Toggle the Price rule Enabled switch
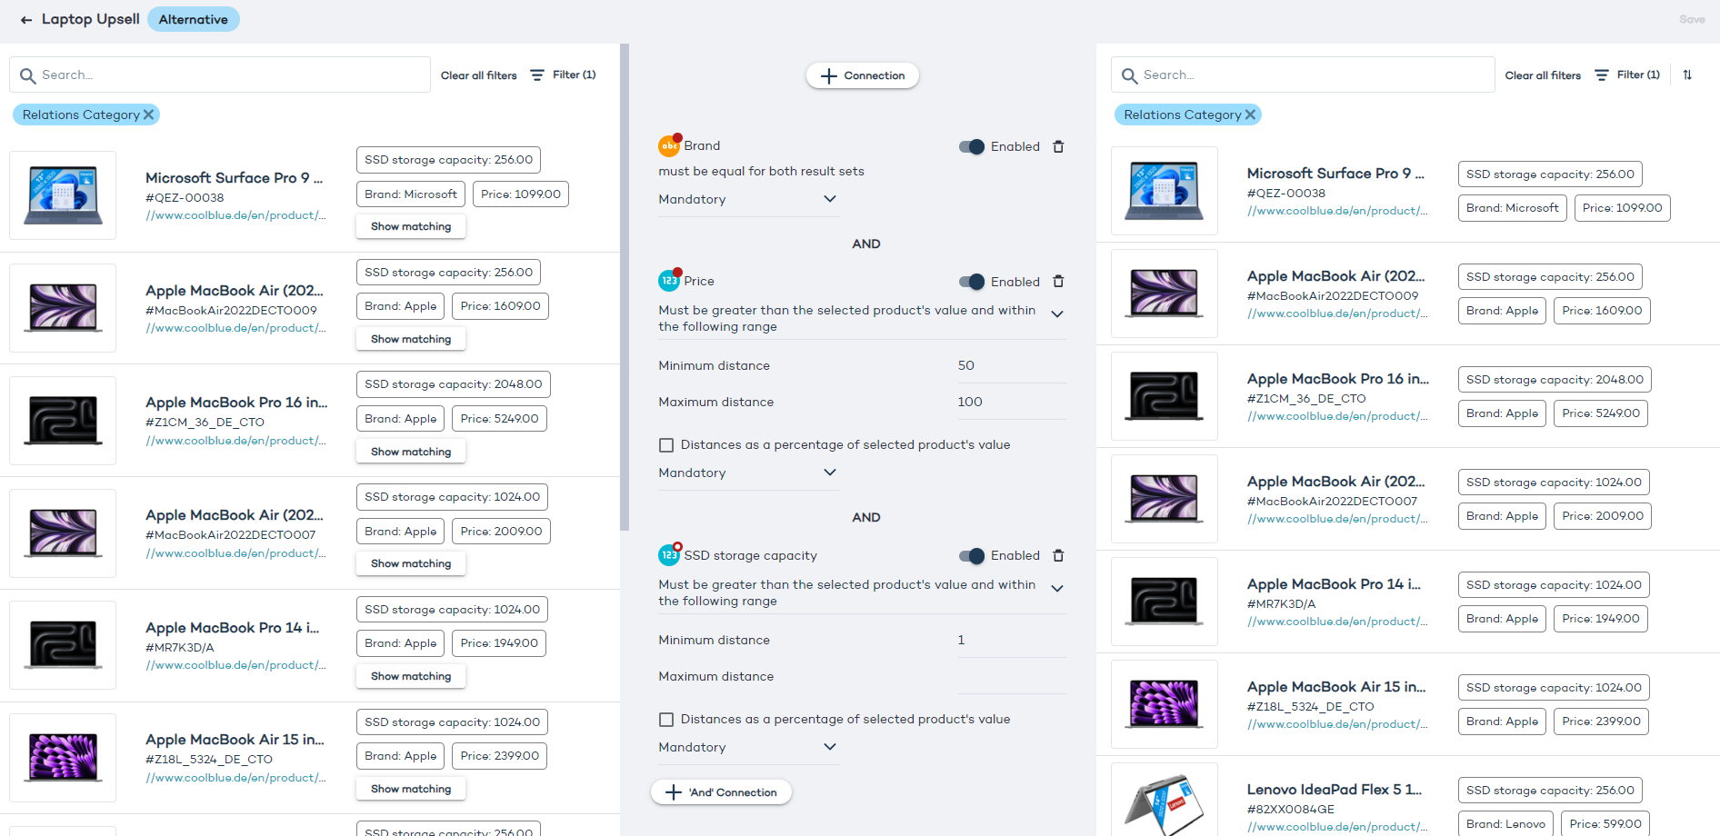Screen dimensions: 1720x836 coord(972,282)
